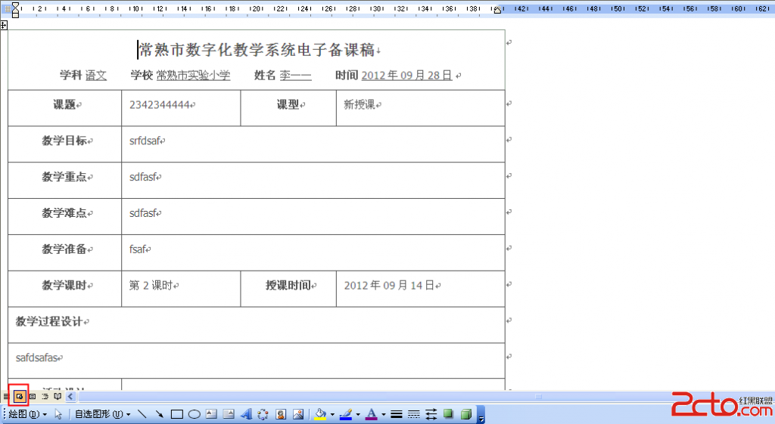Click the school name 常熟市实验小学
Viewport: 775px width, 424px height.
pyautogui.click(x=193, y=76)
